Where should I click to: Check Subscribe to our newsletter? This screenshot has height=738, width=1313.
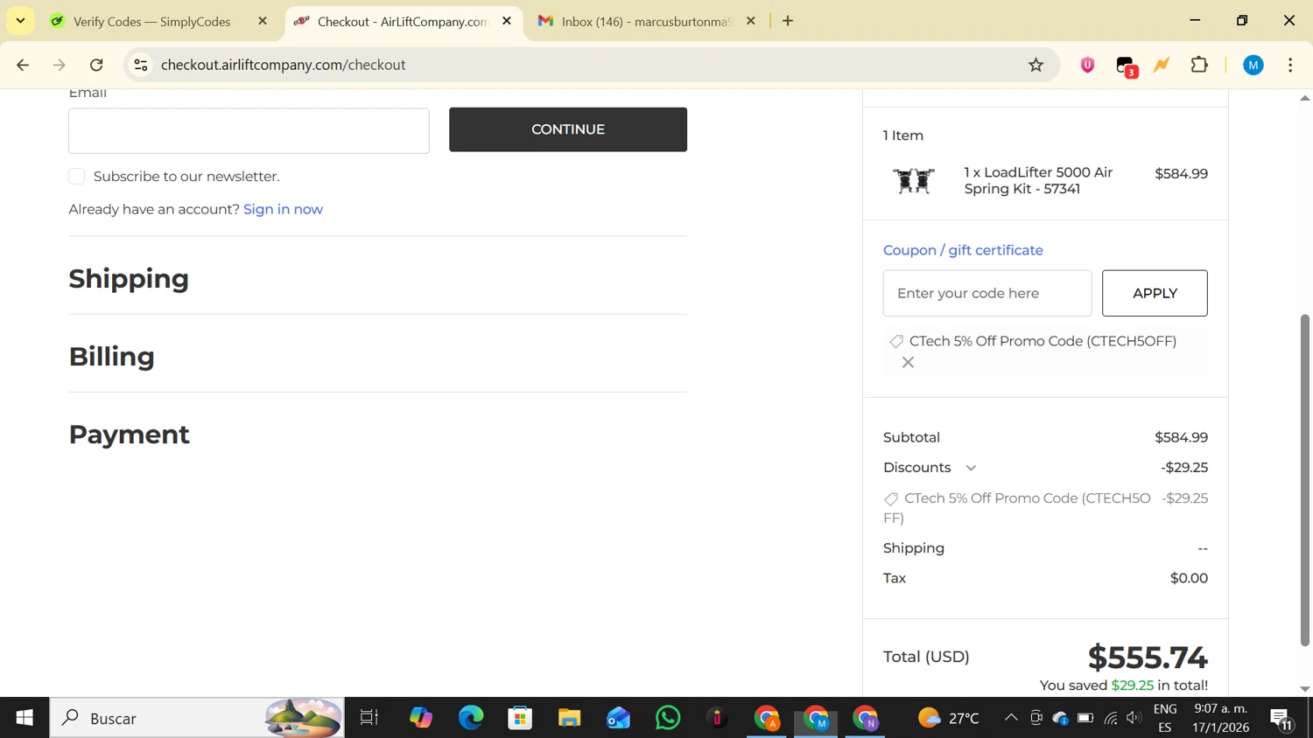click(77, 177)
